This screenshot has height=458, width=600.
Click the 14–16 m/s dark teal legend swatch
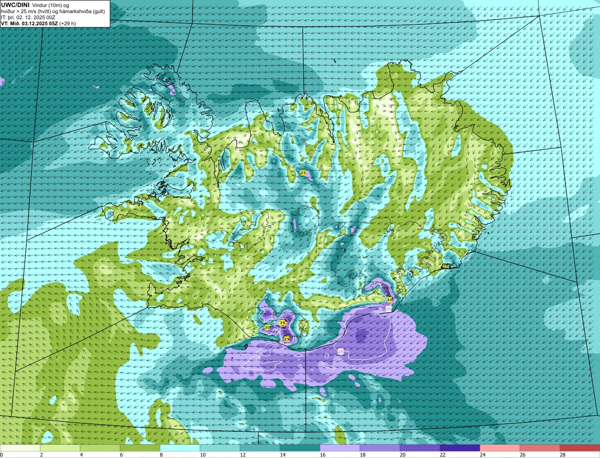pos(300,448)
